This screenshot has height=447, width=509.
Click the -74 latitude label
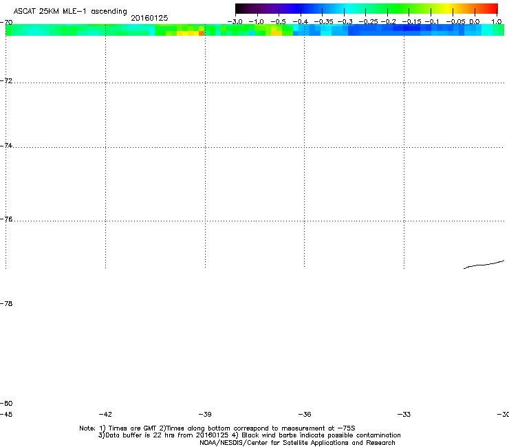coord(6,145)
